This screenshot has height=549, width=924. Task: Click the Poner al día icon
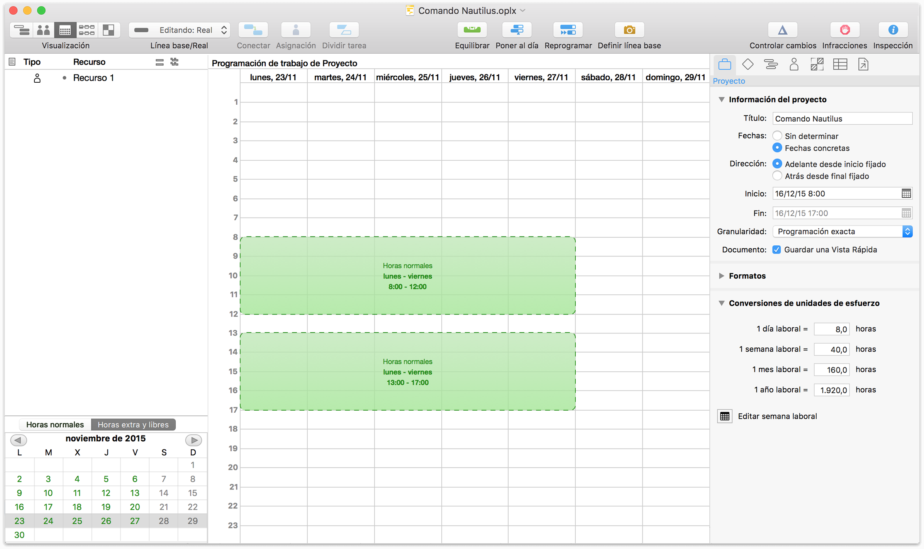click(x=517, y=30)
